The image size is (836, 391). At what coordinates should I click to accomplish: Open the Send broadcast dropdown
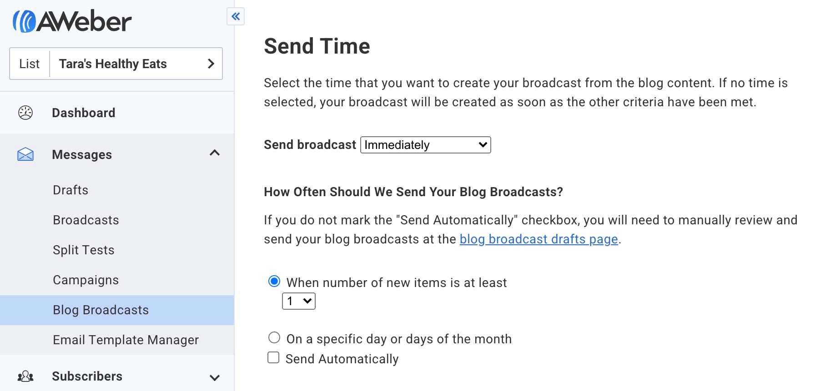(425, 145)
